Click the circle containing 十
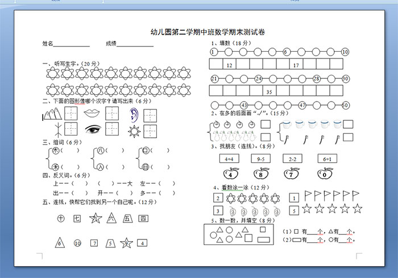Viewport: 398px width, 278px height. click(61, 218)
